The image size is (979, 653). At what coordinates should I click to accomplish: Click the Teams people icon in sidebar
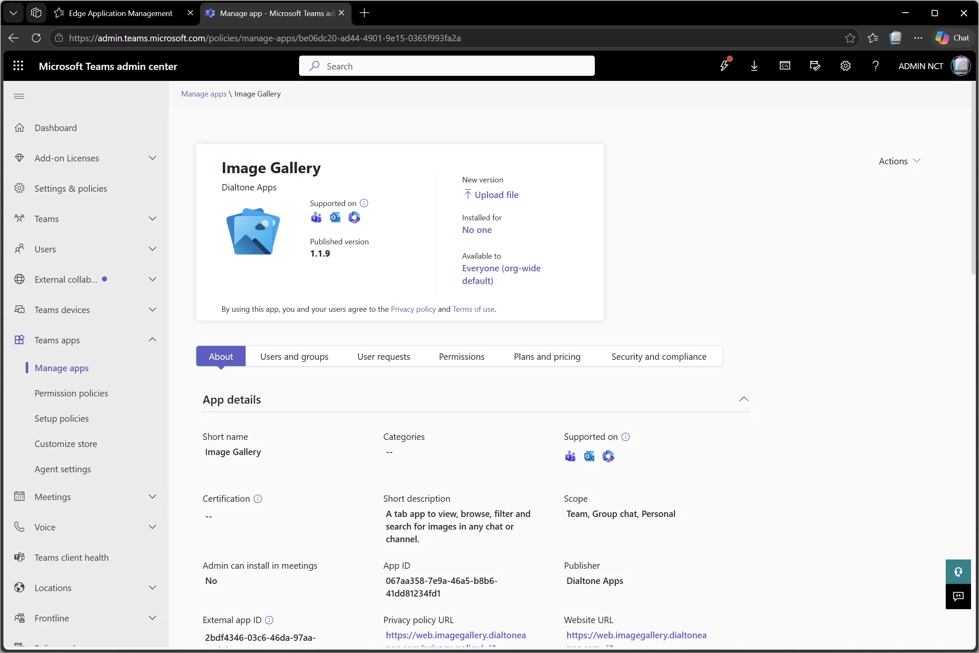click(x=19, y=219)
